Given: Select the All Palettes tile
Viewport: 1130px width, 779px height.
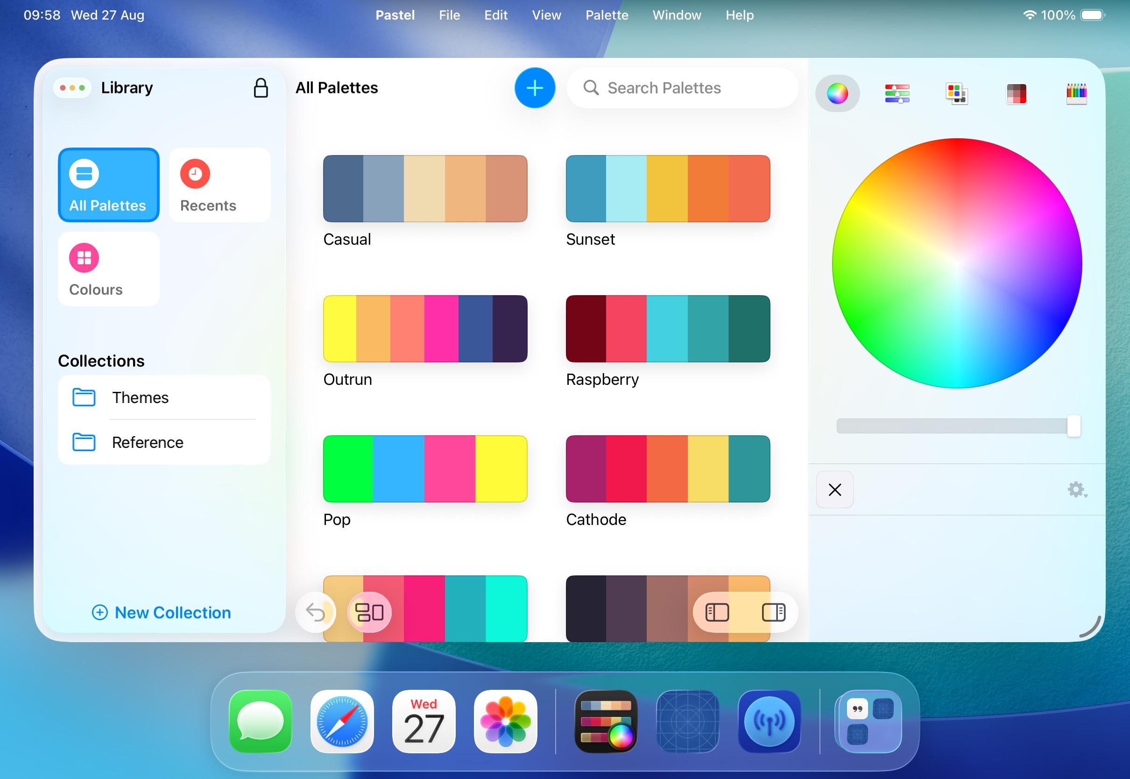Looking at the screenshot, I should coord(108,185).
